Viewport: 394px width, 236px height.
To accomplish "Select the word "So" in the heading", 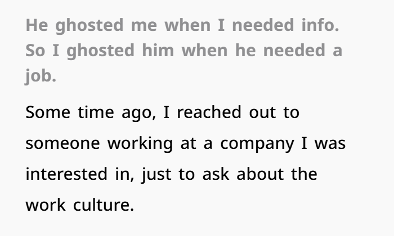I will point(35,51).
